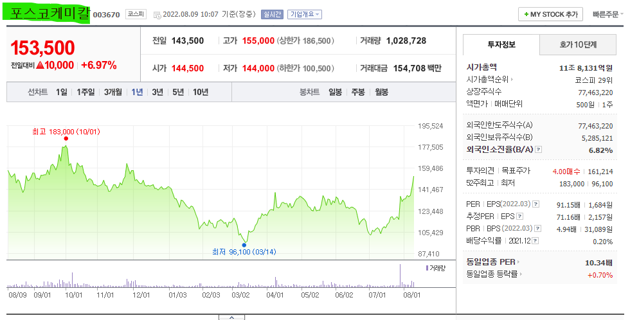630x320 pixels.
Task: Open the help icon next to 추정PER EPS
Action: [520, 217]
